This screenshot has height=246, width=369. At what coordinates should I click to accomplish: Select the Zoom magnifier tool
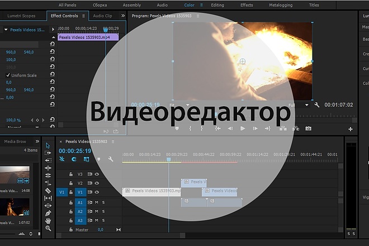[48, 228]
